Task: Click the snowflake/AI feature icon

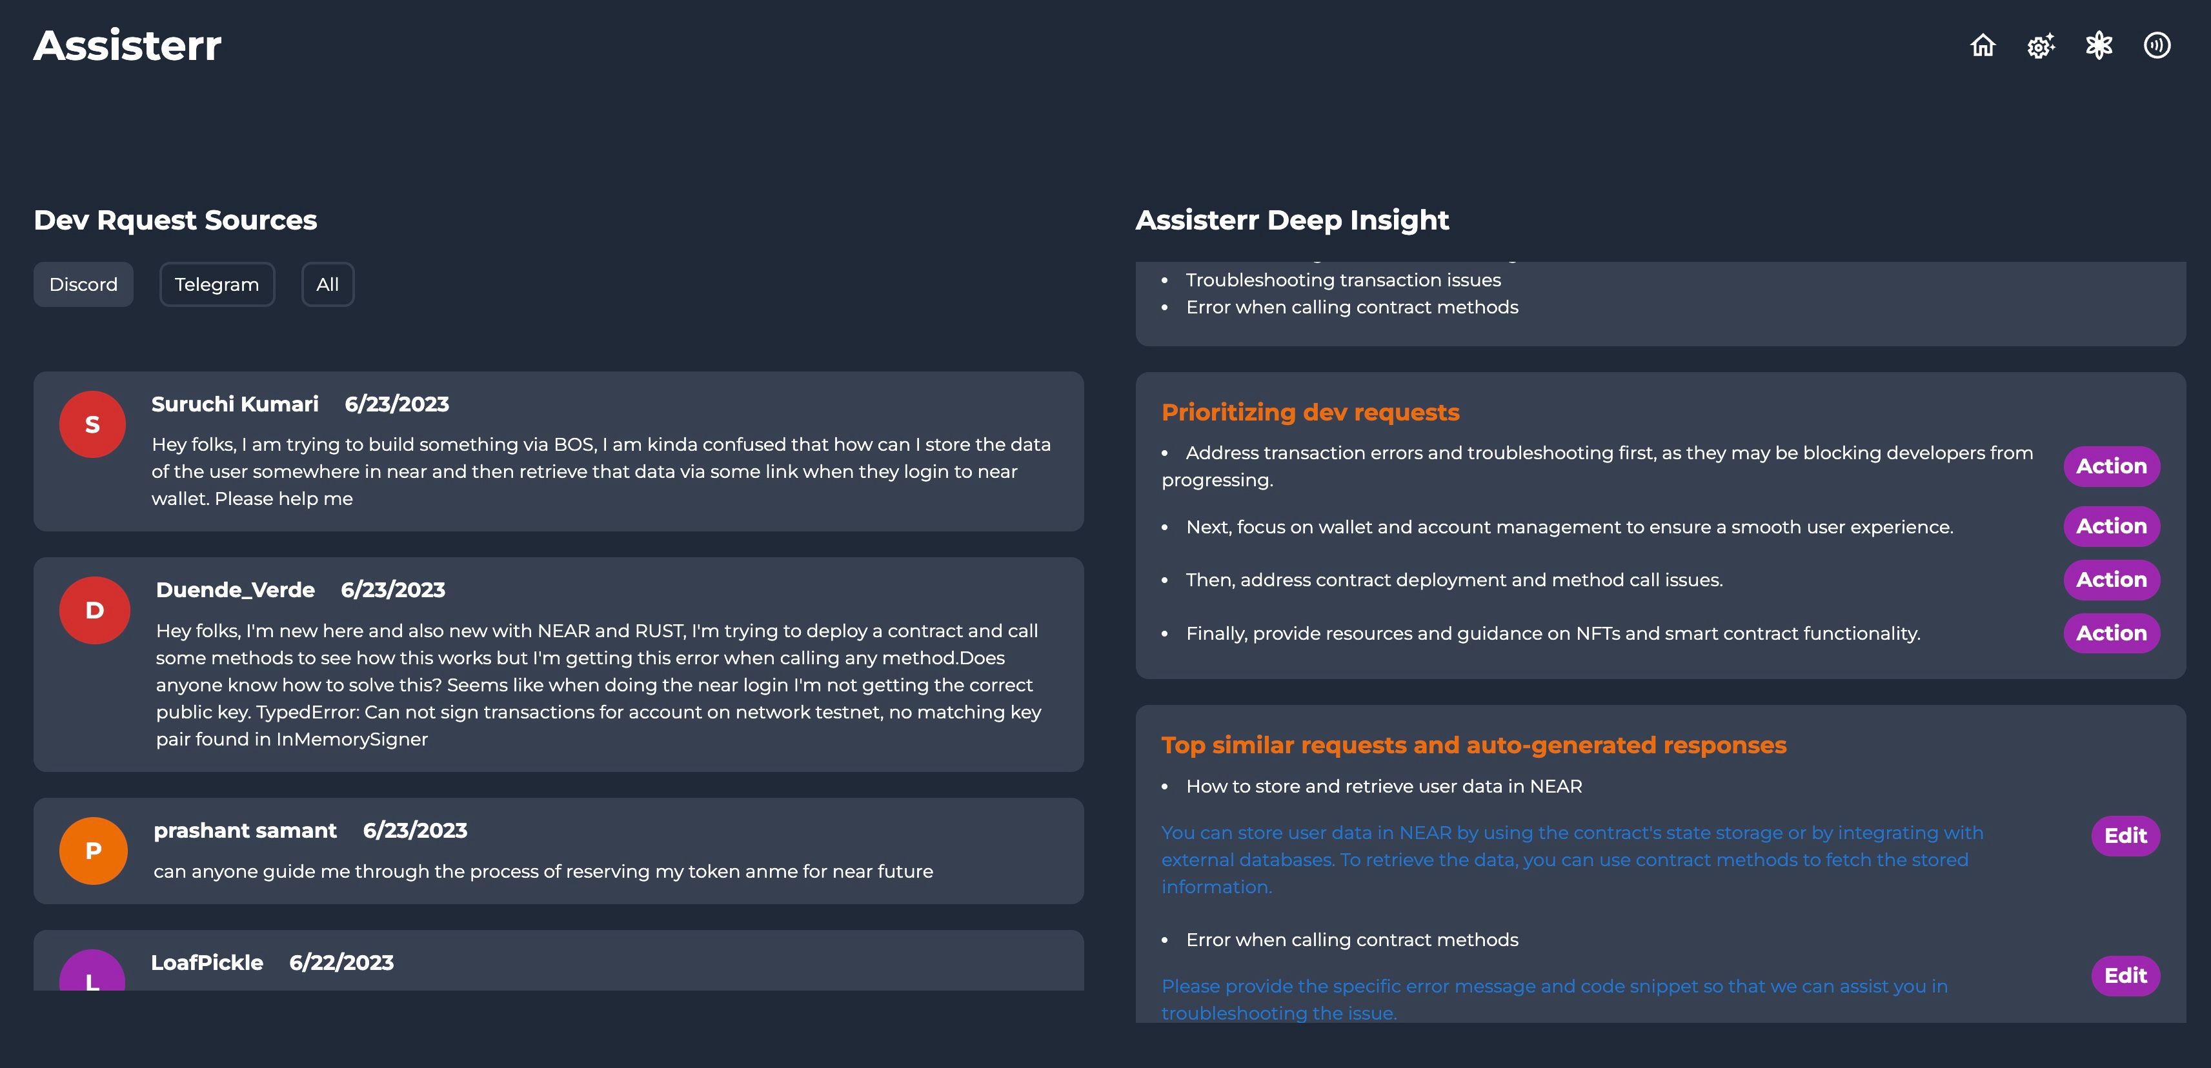Action: (2099, 45)
